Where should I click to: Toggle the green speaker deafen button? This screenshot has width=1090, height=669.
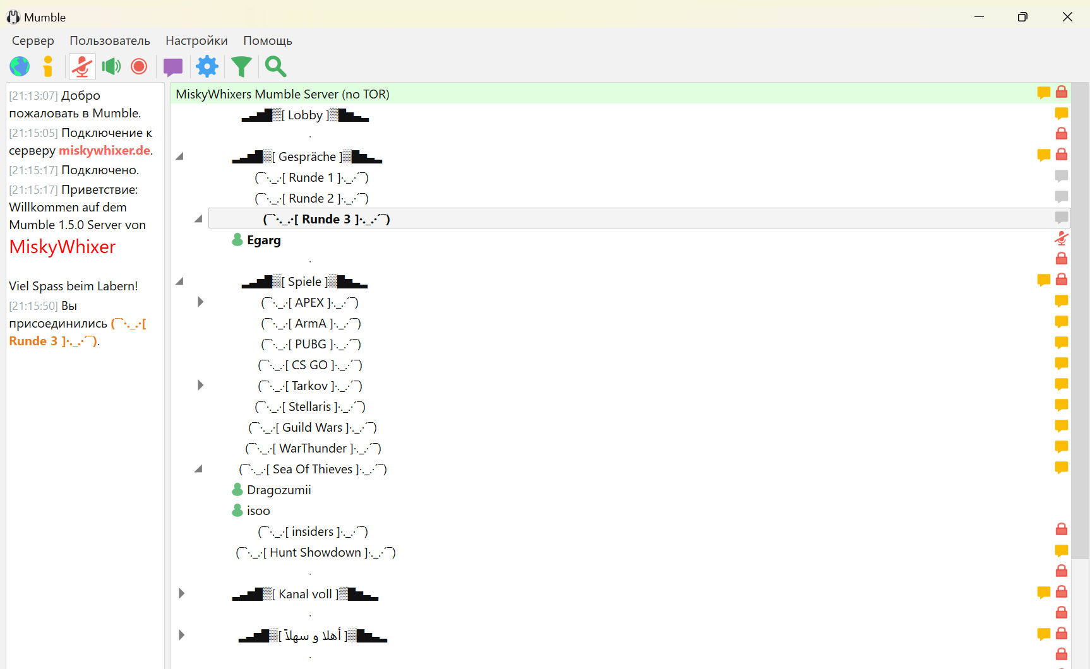point(111,66)
